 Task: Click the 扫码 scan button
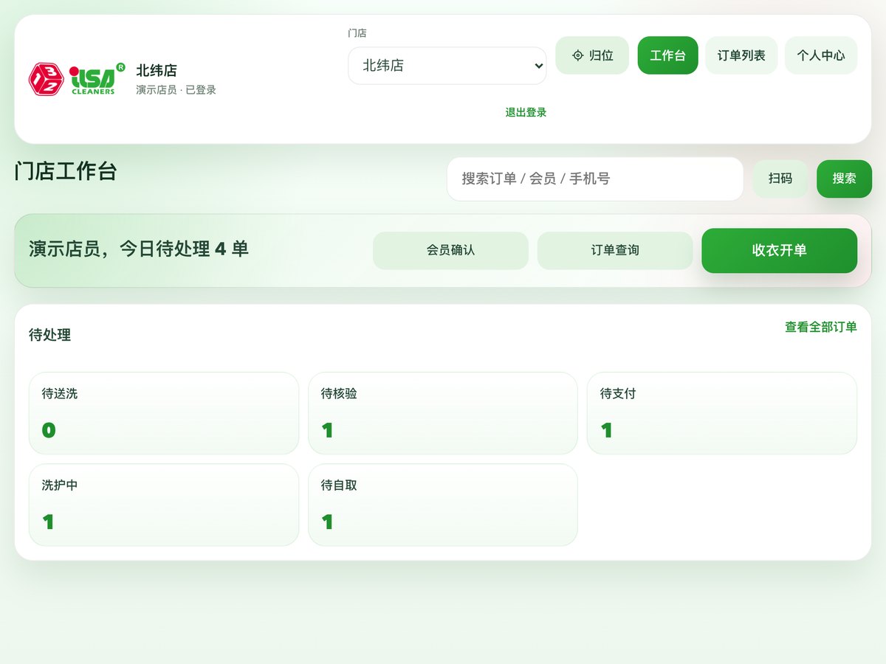point(780,179)
